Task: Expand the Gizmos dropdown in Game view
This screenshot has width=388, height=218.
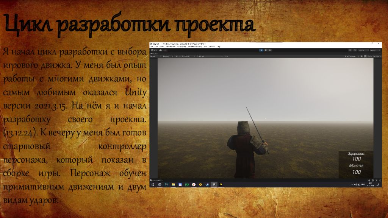Action: click(377, 56)
